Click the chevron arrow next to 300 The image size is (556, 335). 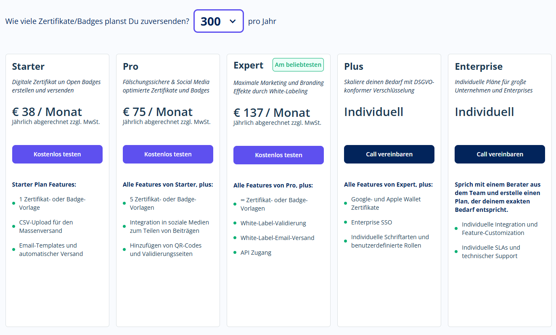[233, 21]
